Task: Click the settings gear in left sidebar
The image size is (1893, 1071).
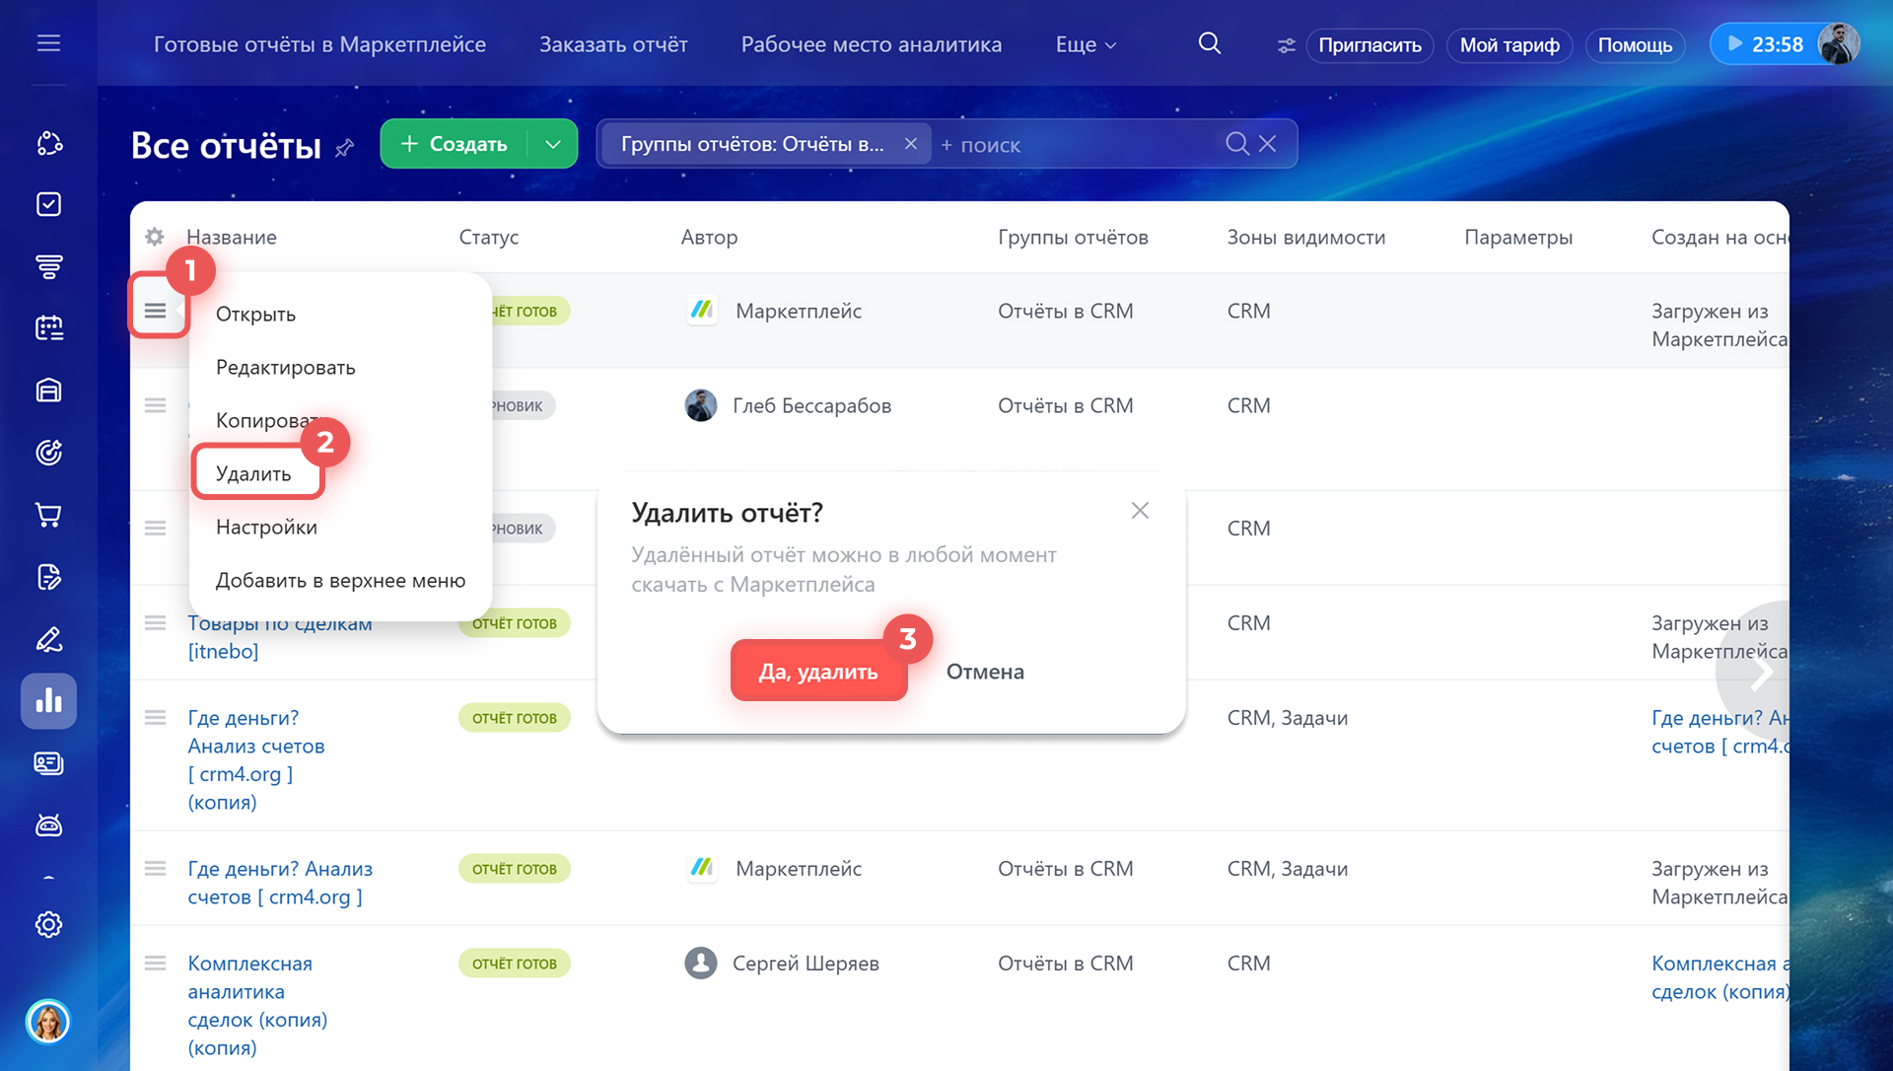Action: (x=48, y=924)
